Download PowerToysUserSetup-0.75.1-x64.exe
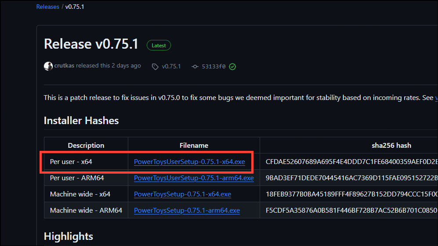Viewport: 438px width, 246px height. pos(189,162)
